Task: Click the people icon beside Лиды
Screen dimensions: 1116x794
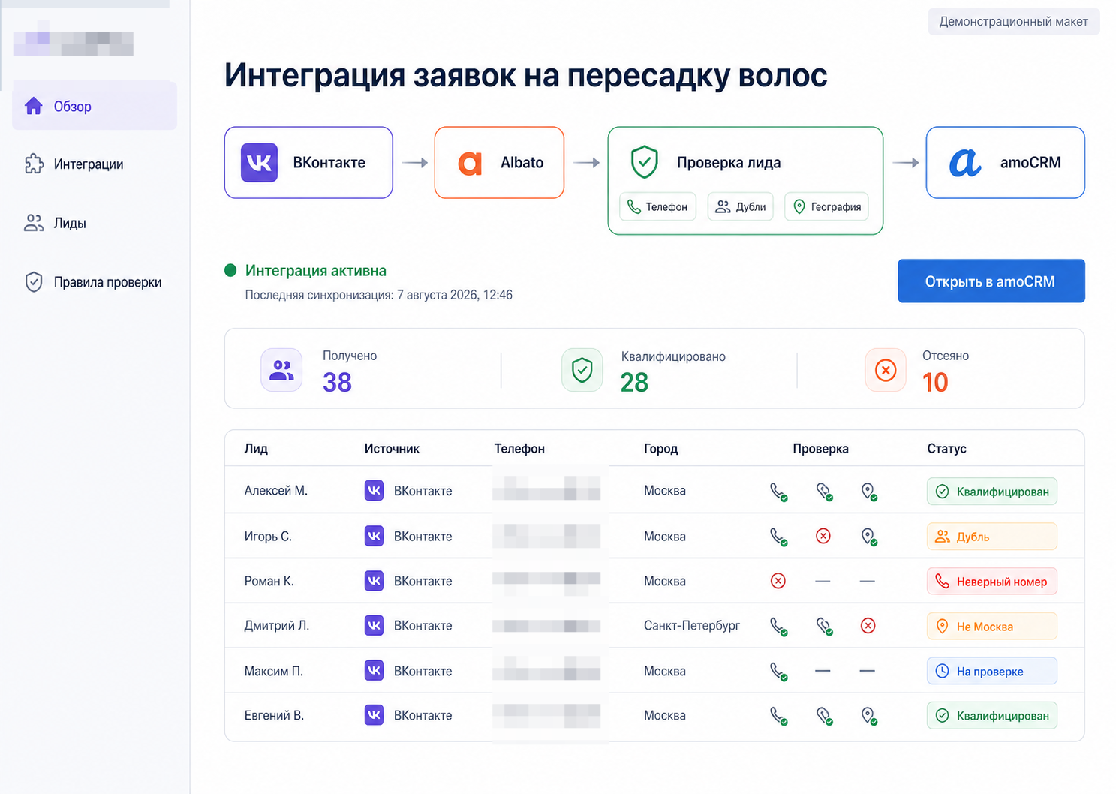Action: (x=34, y=223)
